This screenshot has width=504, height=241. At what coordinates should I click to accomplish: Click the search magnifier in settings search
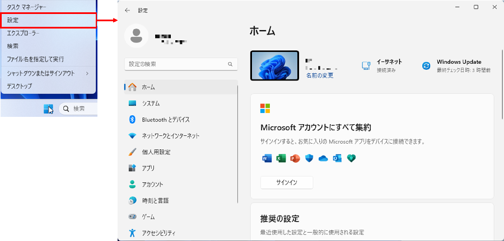[x=230, y=64]
